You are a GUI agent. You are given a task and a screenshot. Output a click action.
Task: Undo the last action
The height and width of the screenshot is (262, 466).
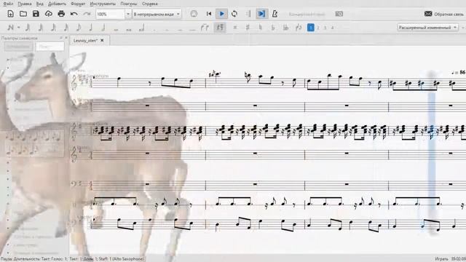(74, 14)
